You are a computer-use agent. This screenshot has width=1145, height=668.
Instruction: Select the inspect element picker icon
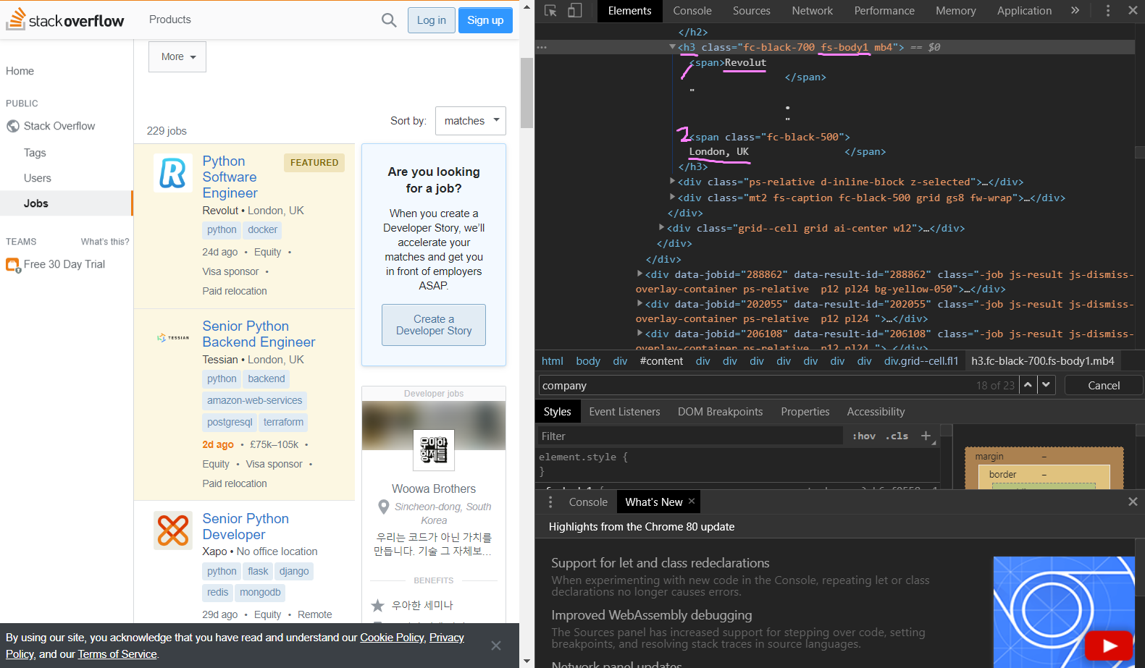coord(550,11)
